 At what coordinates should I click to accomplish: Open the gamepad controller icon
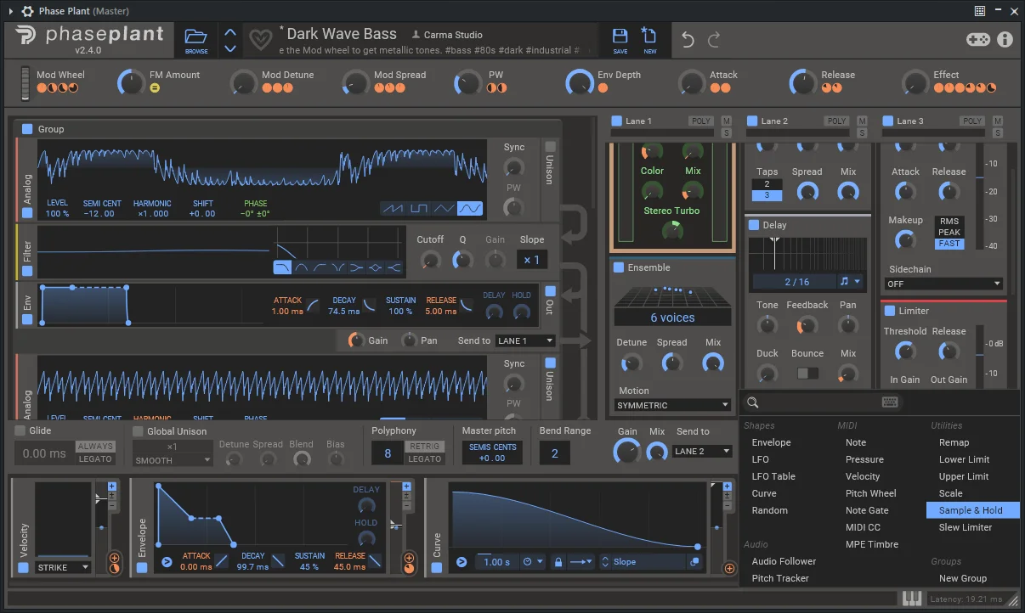(x=977, y=40)
